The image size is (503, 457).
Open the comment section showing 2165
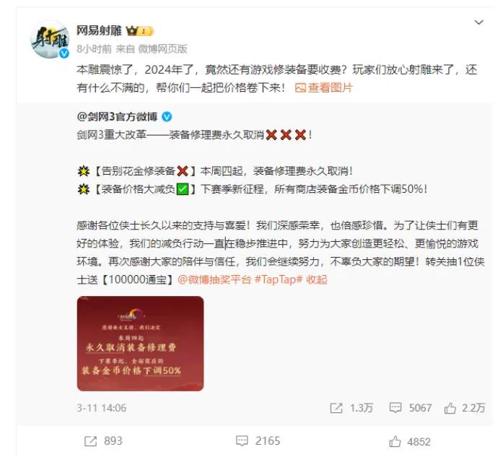(258, 441)
